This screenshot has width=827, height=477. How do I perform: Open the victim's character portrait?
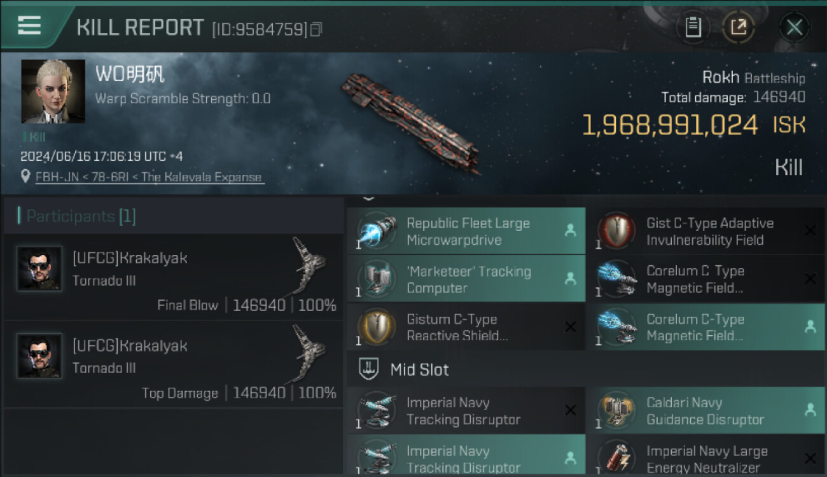(x=53, y=92)
